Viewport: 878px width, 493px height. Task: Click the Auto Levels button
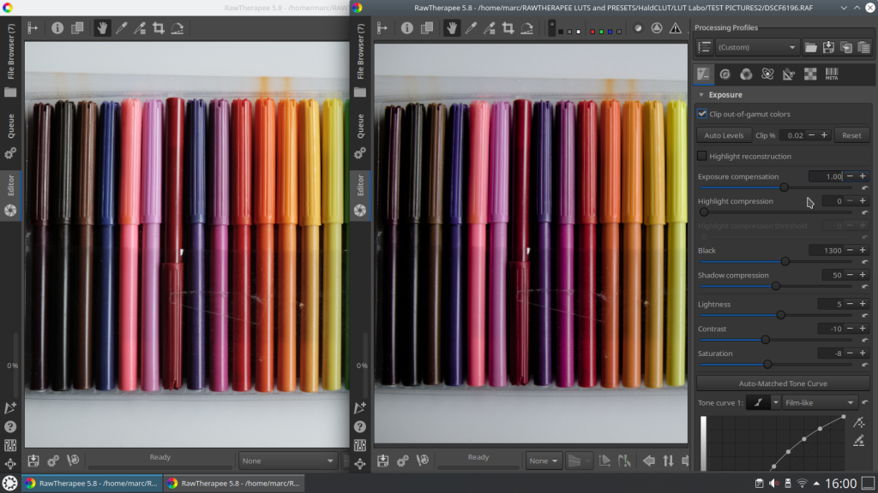tap(724, 135)
